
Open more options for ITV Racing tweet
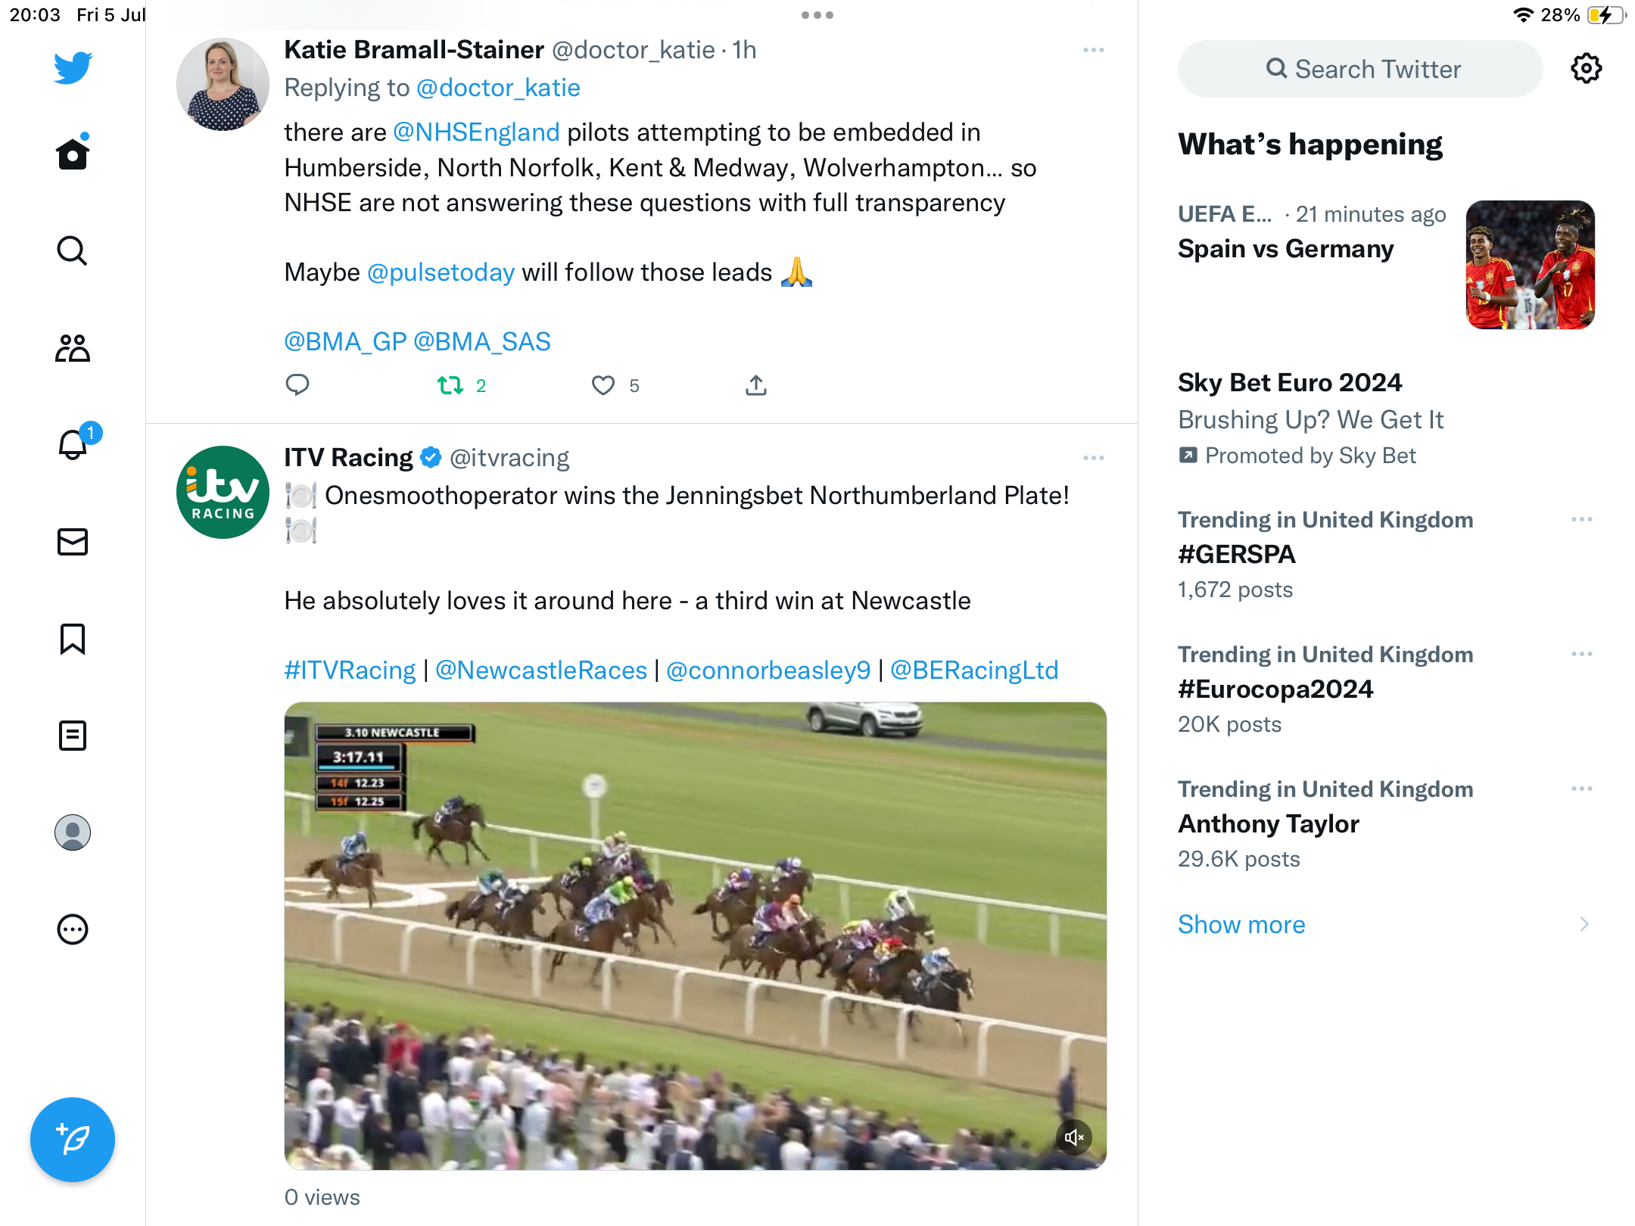(x=1094, y=458)
